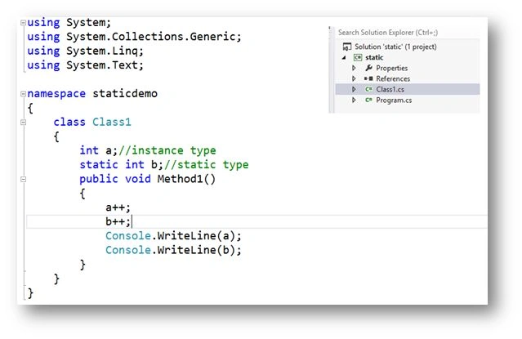
Task: Expand the Program.cs node arrow
Action: coord(354,100)
